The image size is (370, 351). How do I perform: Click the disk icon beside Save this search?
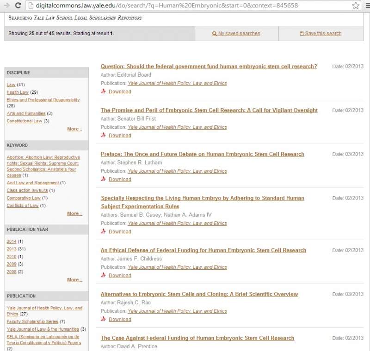pyautogui.click(x=302, y=33)
